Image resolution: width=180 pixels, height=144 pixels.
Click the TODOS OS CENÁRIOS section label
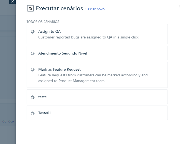click(x=43, y=22)
